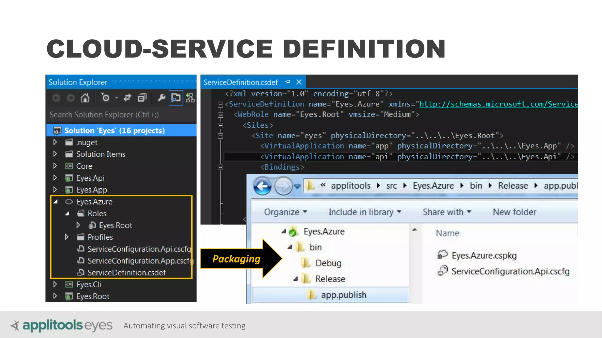Click the View Class Diagram icon
The height and width of the screenshot is (338, 602).
tap(190, 98)
